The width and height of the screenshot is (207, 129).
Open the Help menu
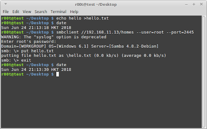pos(74,12)
